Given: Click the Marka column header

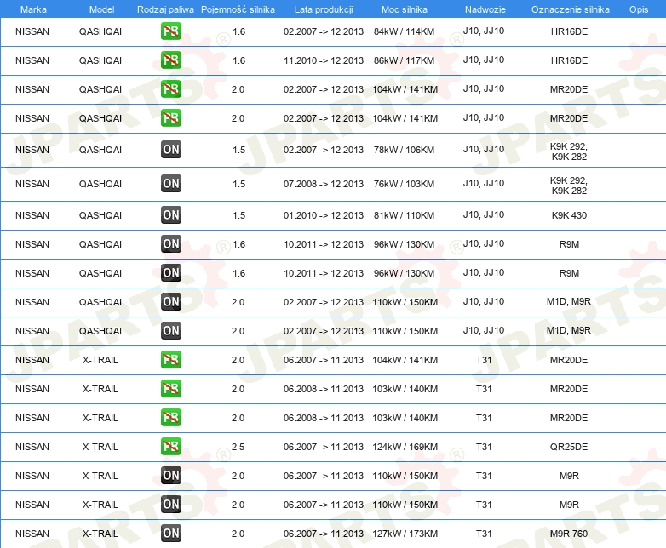Looking at the screenshot, I should click(33, 9).
